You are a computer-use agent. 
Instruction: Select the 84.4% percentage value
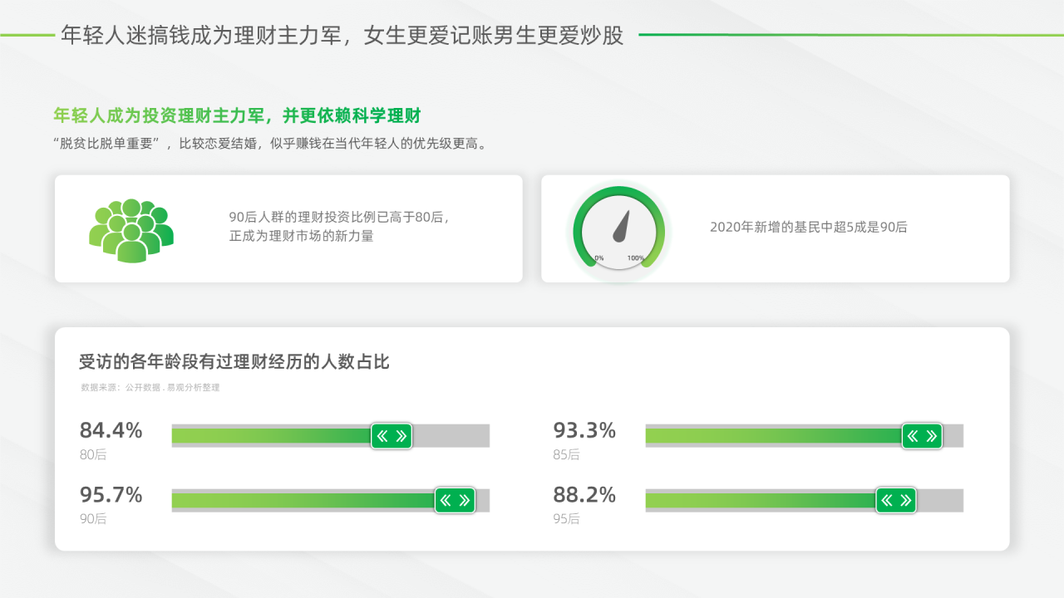tap(111, 431)
